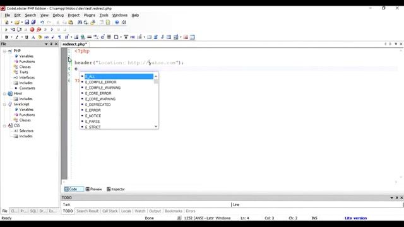The image size is (404, 227).
Task: Apply Bold with the B icon
Action: click(x=6, y=37)
